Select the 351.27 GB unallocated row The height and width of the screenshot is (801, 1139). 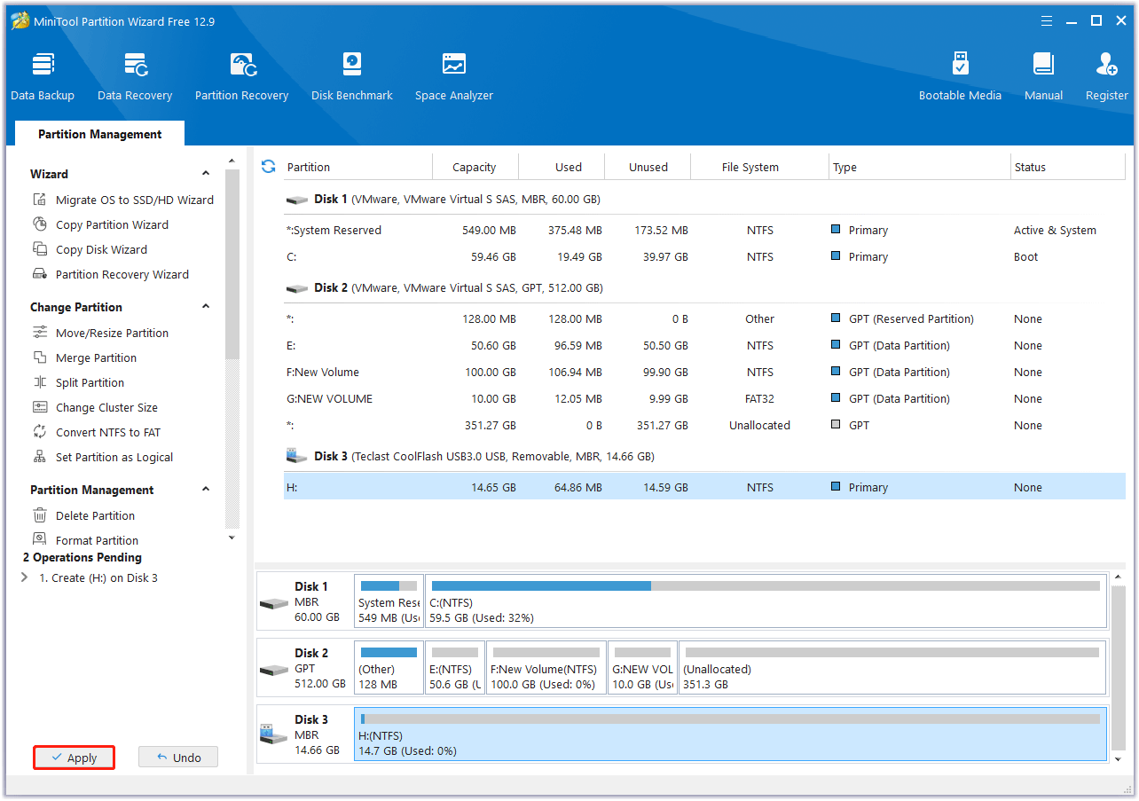pos(704,425)
